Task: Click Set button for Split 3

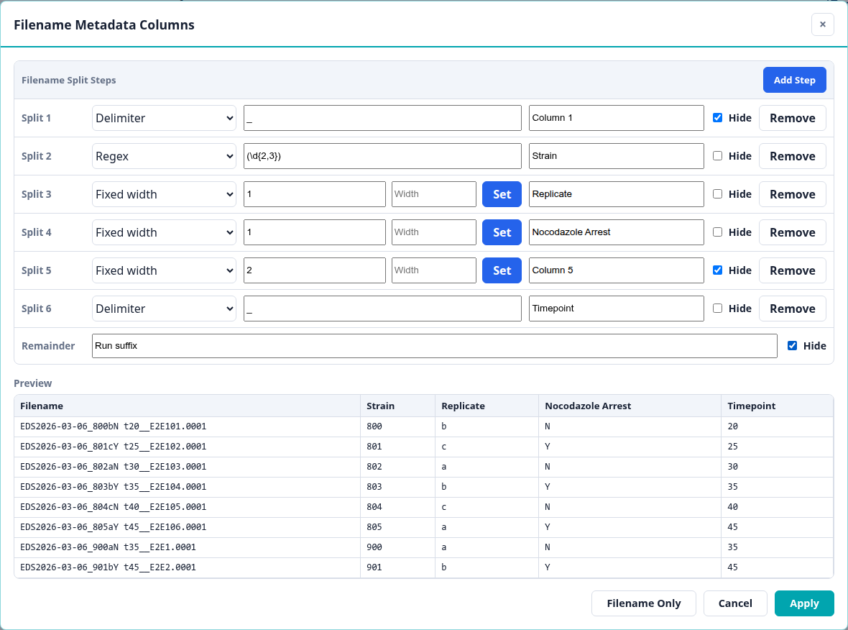Action: pyautogui.click(x=502, y=194)
